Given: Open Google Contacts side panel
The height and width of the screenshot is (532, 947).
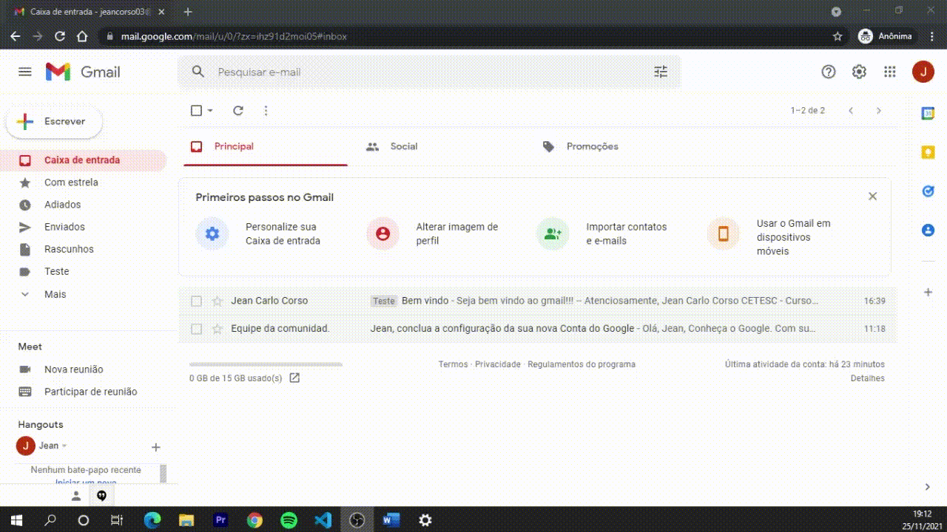Looking at the screenshot, I should click(x=928, y=231).
